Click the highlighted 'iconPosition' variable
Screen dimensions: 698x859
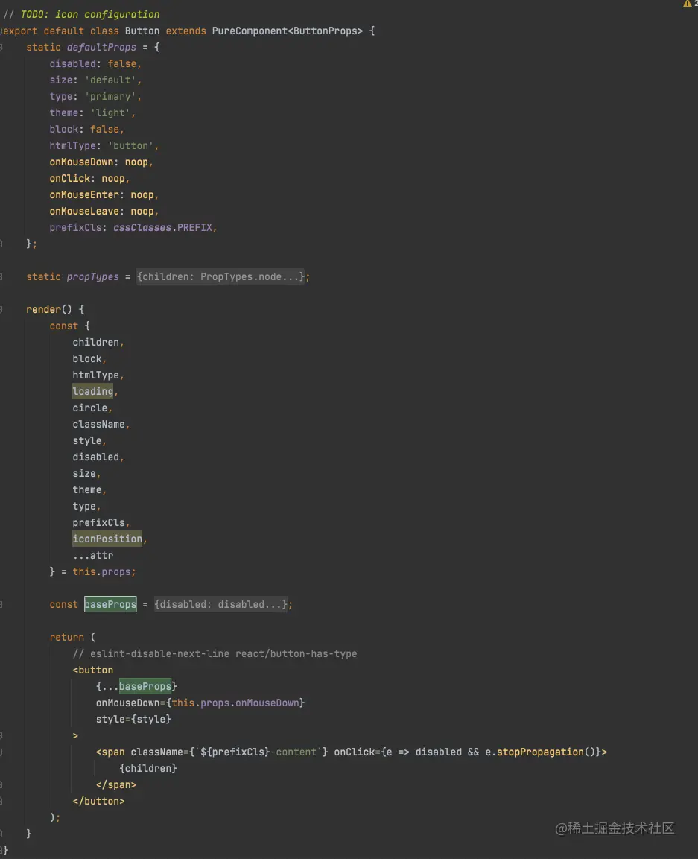pyautogui.click(x=107, y=539)
